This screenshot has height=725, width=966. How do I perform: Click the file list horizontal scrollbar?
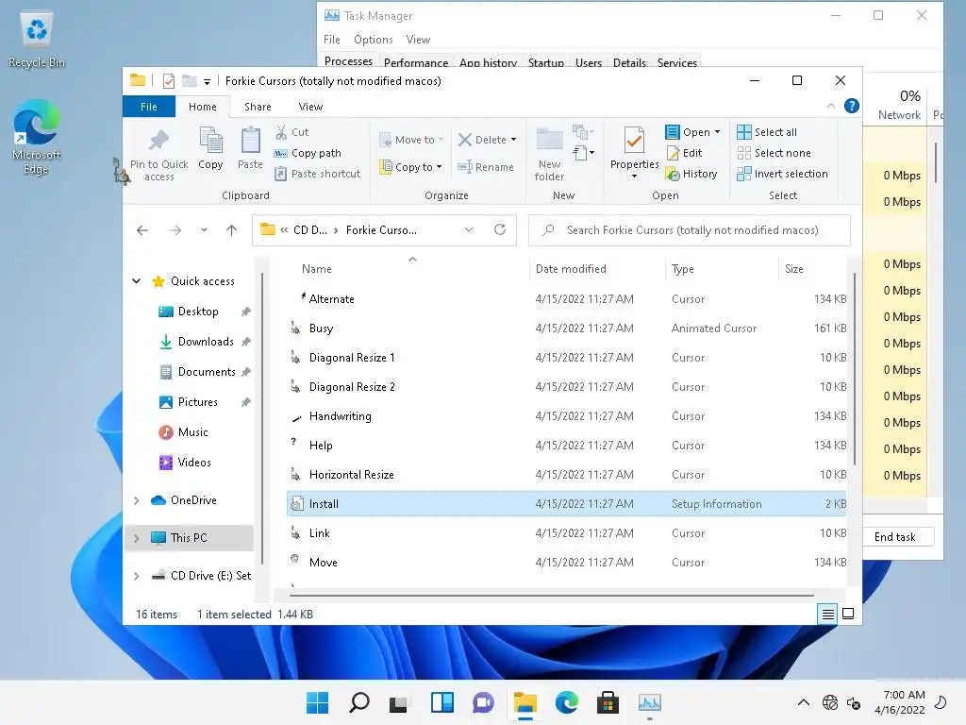tap(551, 596)
